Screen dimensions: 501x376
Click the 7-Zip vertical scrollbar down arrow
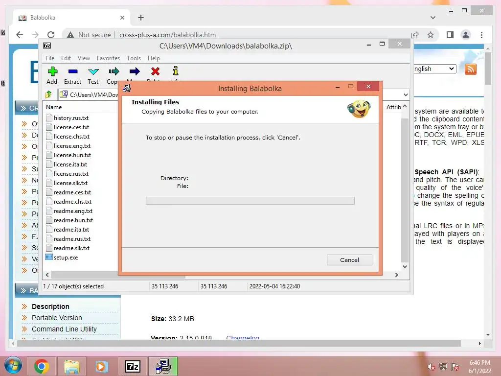(x=405, y=267)
